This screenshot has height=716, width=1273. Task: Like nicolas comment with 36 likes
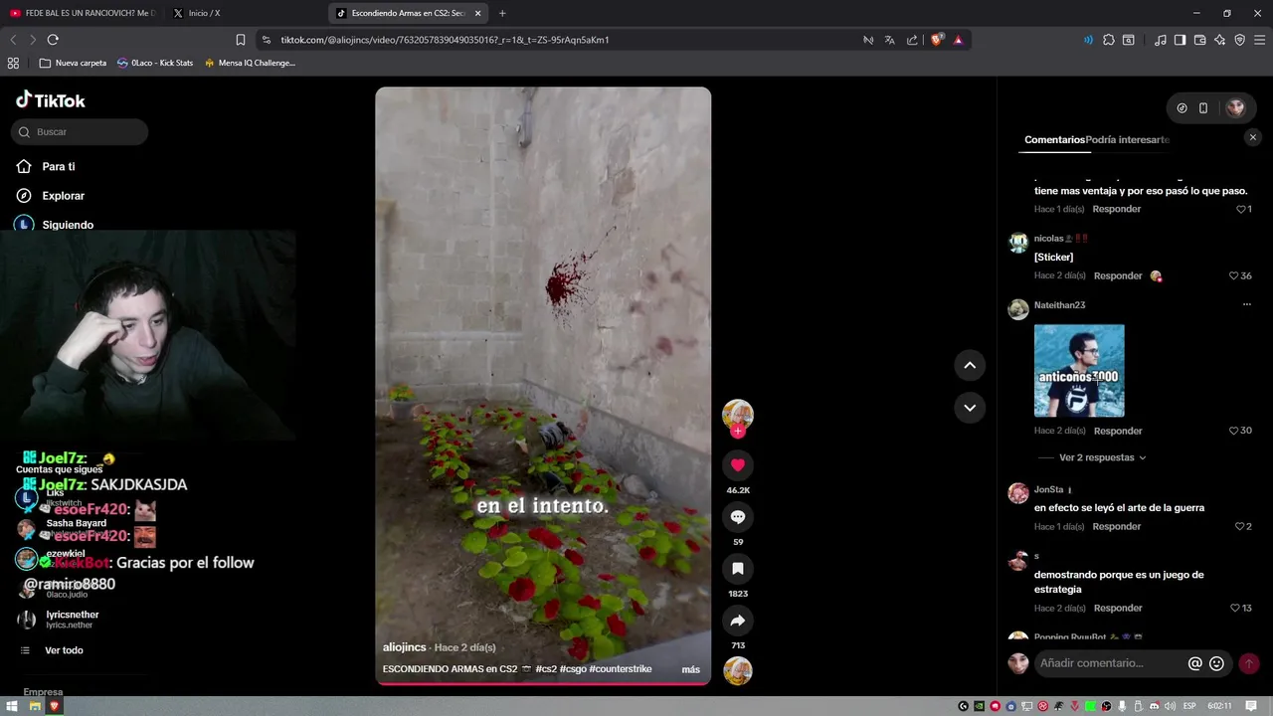coord(1233,275)
